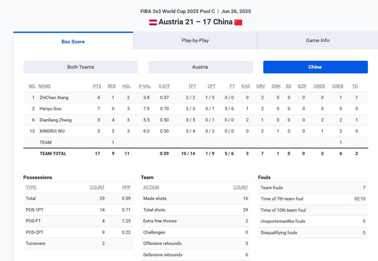Image resolution: width=378 pixels, height=261 pixels.
Task: Show stats for Both Teams
Action: [x=81, y=67]
